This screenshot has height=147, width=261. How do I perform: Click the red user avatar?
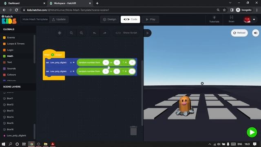tap(247, 20)
